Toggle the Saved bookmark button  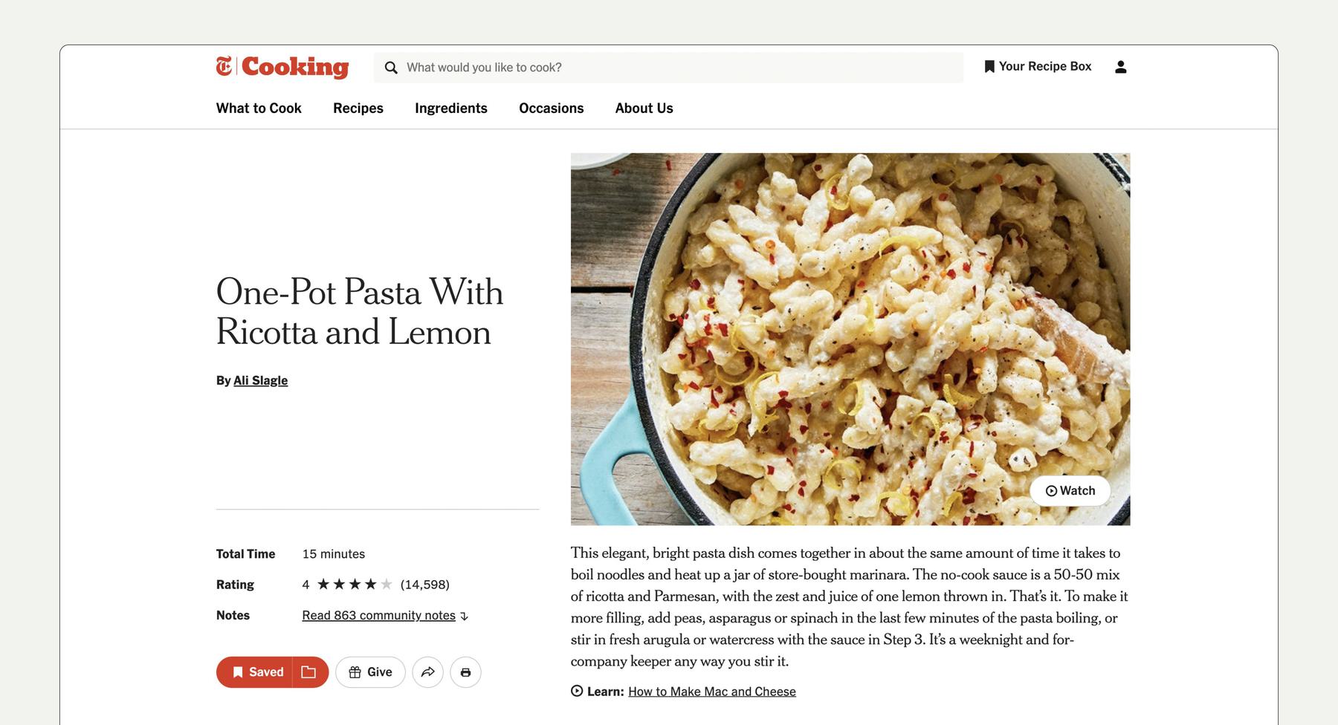[256, 672]
